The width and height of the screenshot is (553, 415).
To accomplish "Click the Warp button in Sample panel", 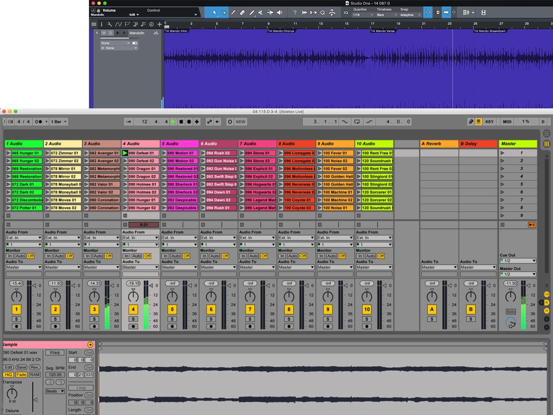I will point(55,353).
